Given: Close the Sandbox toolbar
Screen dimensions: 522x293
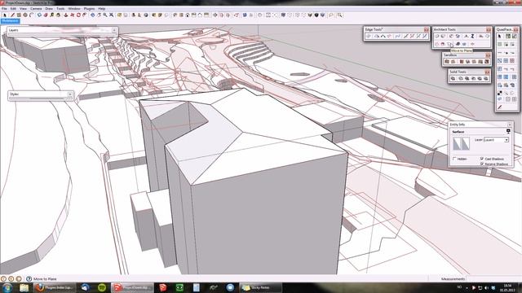Looking at the screenshot, I should click(x=488, y=55).
